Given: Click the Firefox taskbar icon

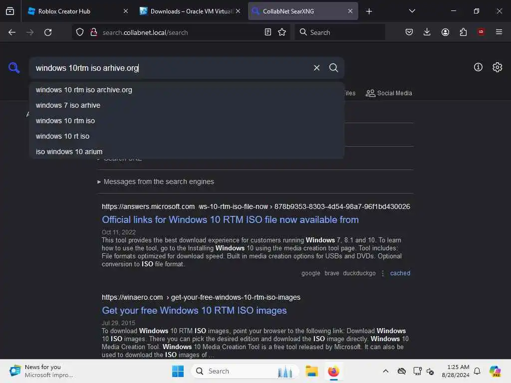Looking at the screenshot, I should 333,371.
